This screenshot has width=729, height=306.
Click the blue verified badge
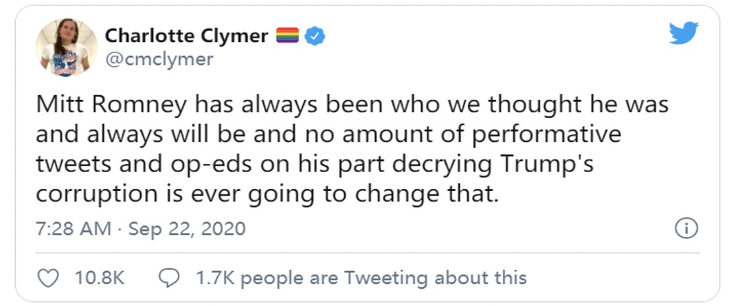314,35
